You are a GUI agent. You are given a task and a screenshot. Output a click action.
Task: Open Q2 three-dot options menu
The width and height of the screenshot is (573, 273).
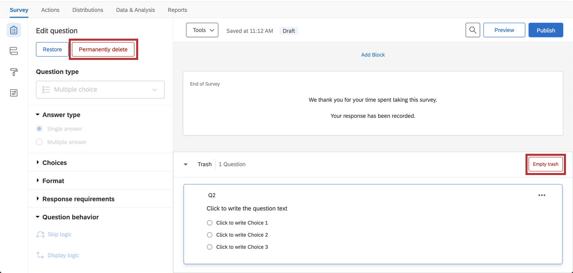click(542, 195)
